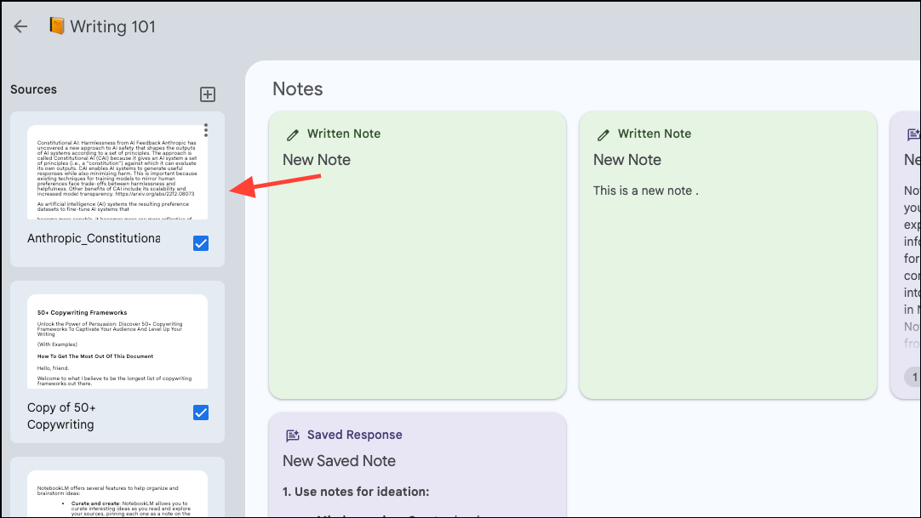Click the pencil icon on the second Written Note
This screenshot has width=921, height=518.
[x=604, y=134]
